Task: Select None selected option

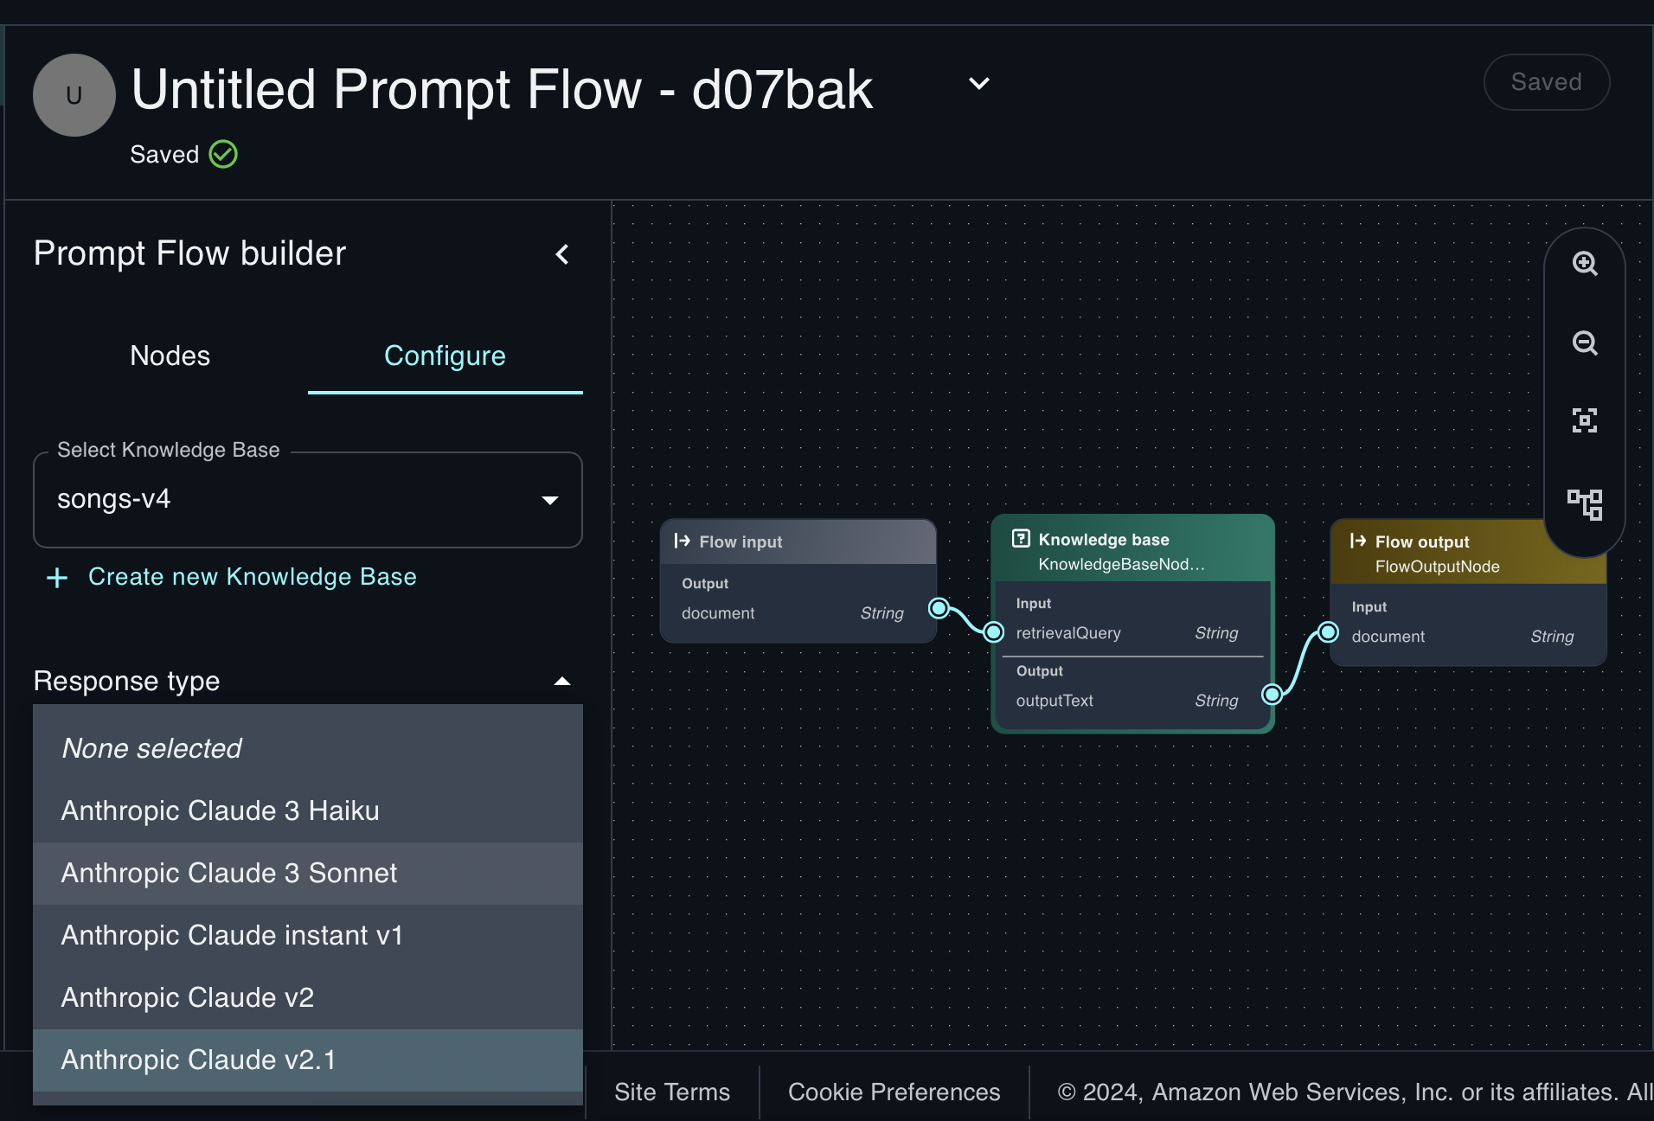Action: (x=308, y=749)
